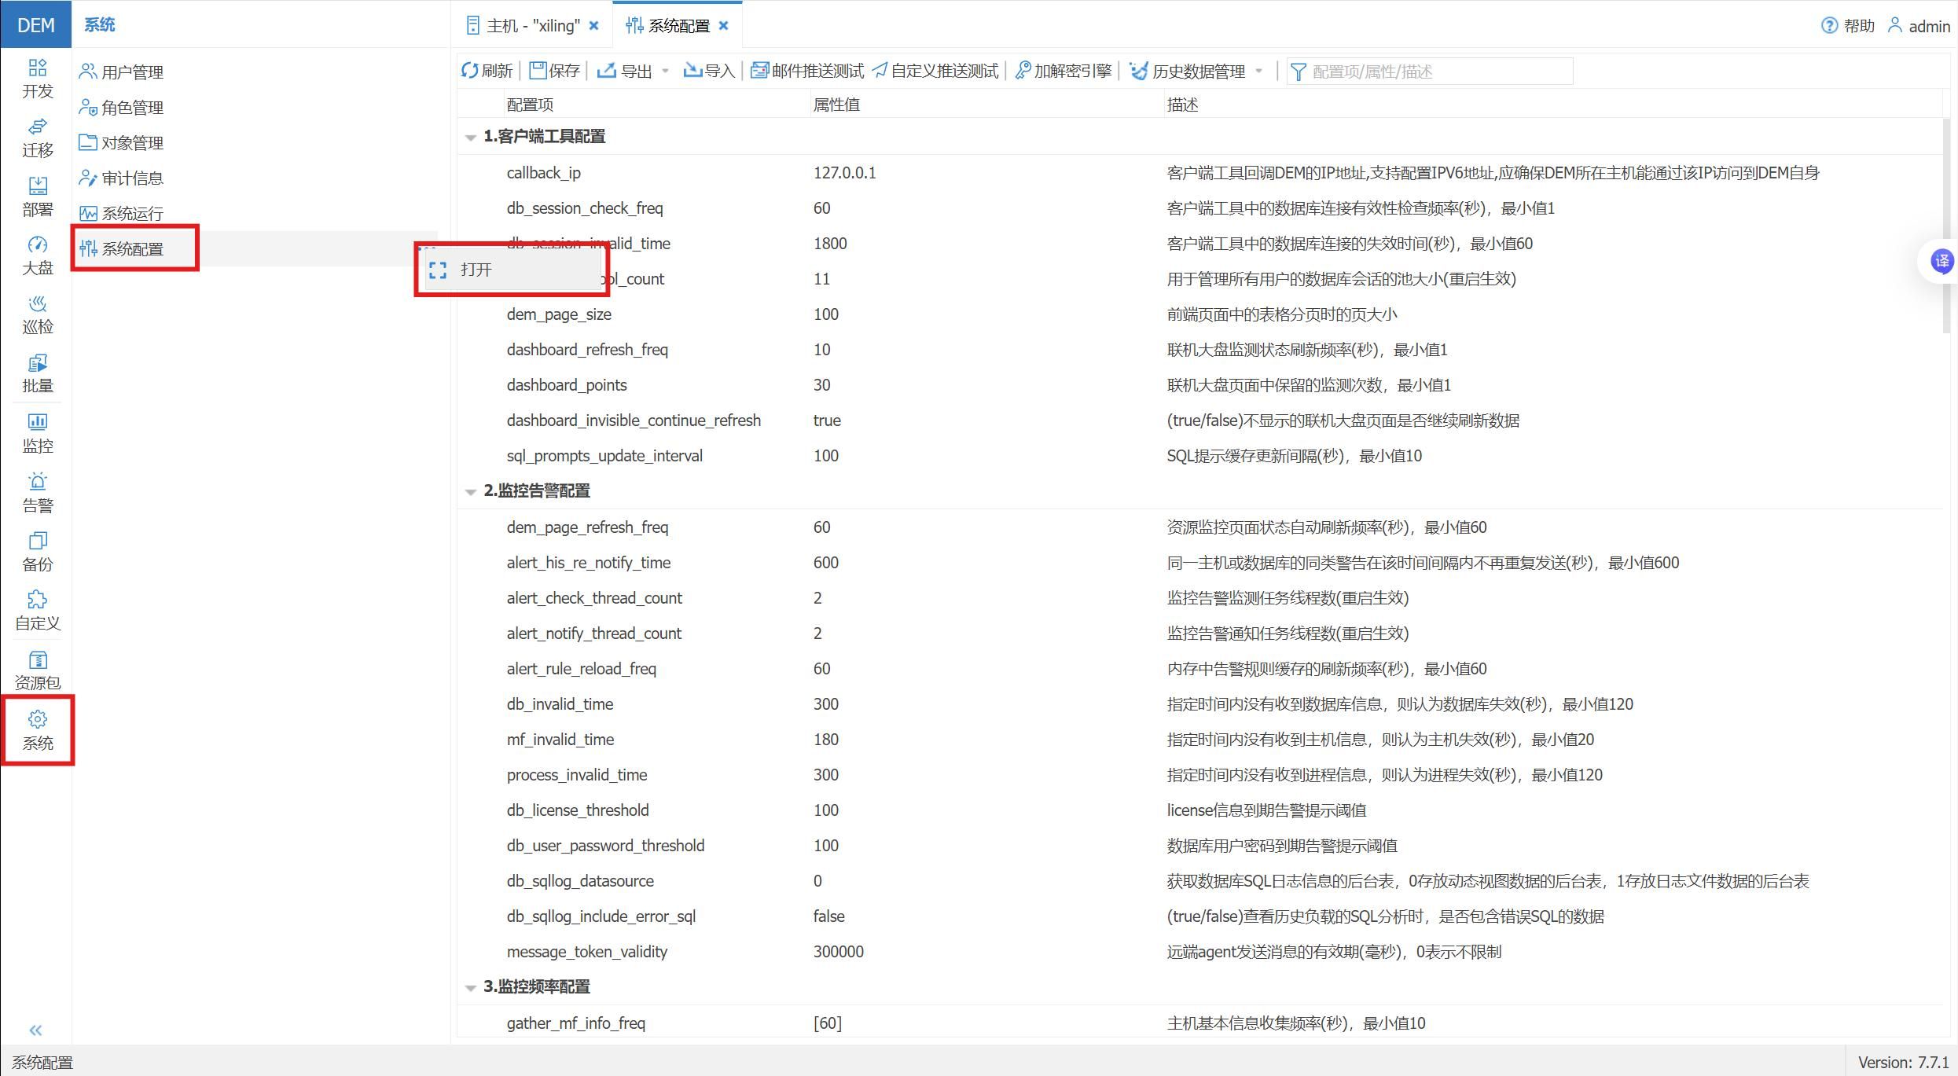点击工具栏的保存图标

click(x=538, y=71)
